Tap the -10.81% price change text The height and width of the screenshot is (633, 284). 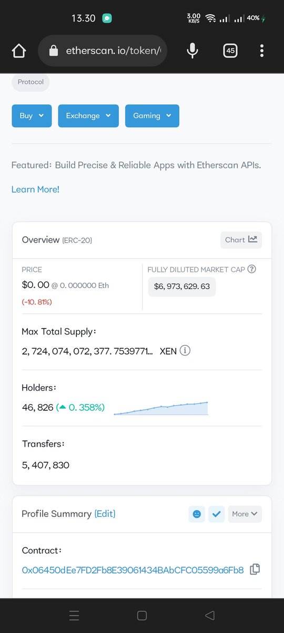tap(37, 302)
